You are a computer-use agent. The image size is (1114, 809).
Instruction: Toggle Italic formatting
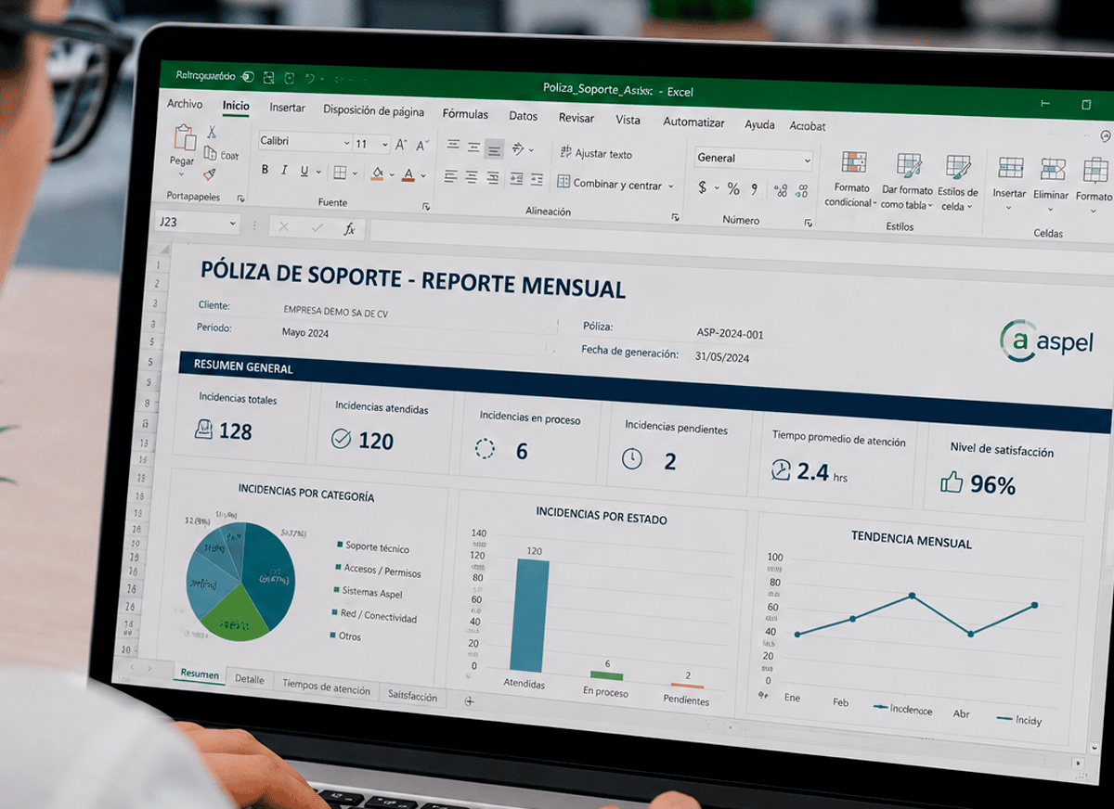[285, 171]
